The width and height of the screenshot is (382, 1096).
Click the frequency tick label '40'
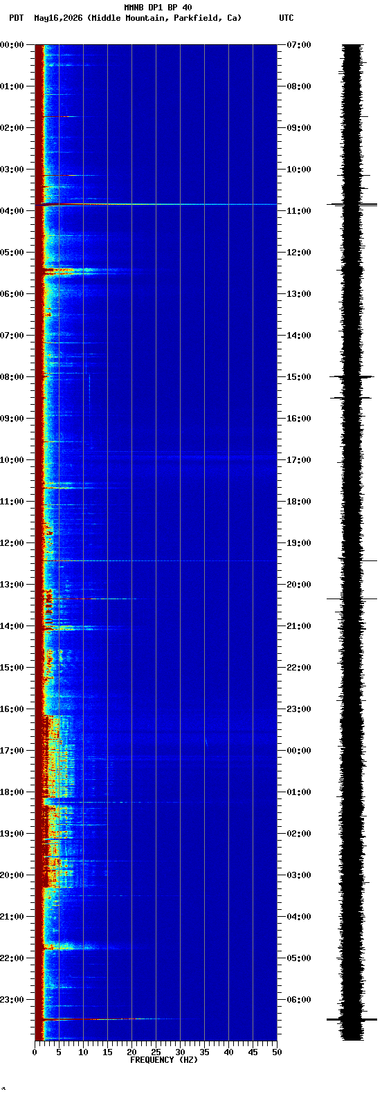pos(228,1052)
